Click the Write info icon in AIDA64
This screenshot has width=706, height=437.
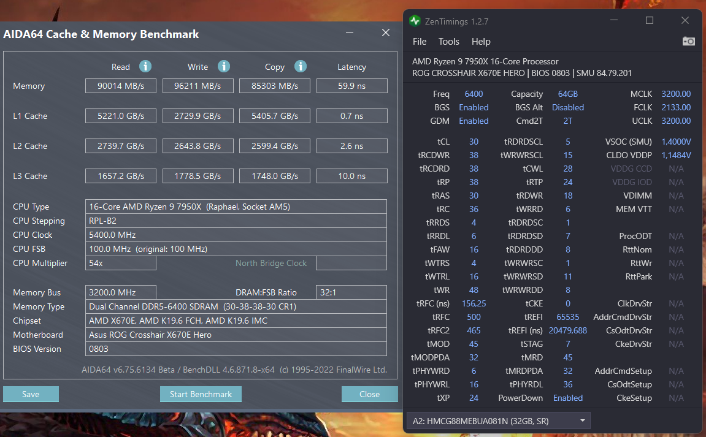pos(224,66)
